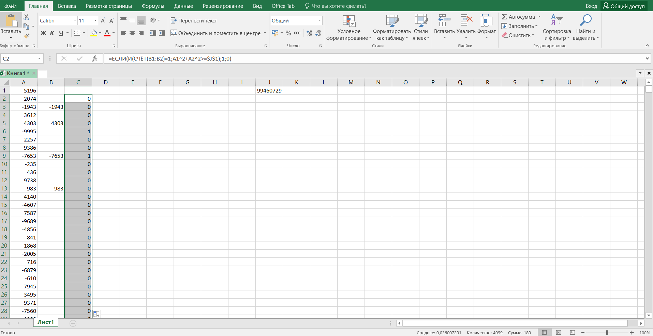The image size is (653, 336).
Task: Toggle underline (Ч) formatting
Action: coord(61,33)
